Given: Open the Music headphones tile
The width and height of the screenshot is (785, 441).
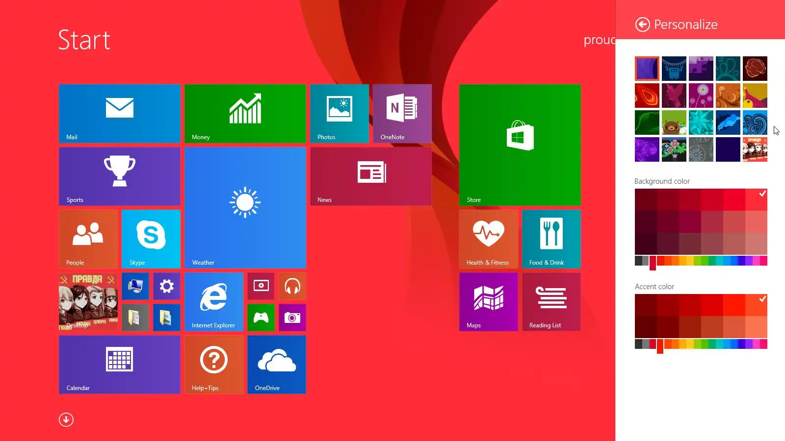Looking at the screenshot, I should point(292,286).
